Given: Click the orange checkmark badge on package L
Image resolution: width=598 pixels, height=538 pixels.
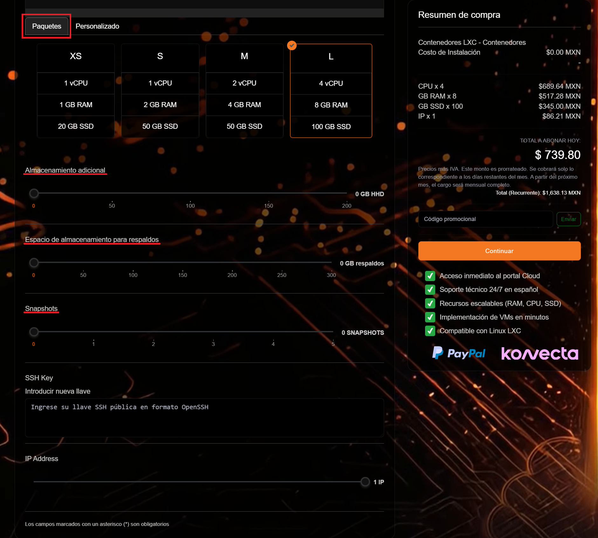Looking at the screenshot, I should [292, 45].
